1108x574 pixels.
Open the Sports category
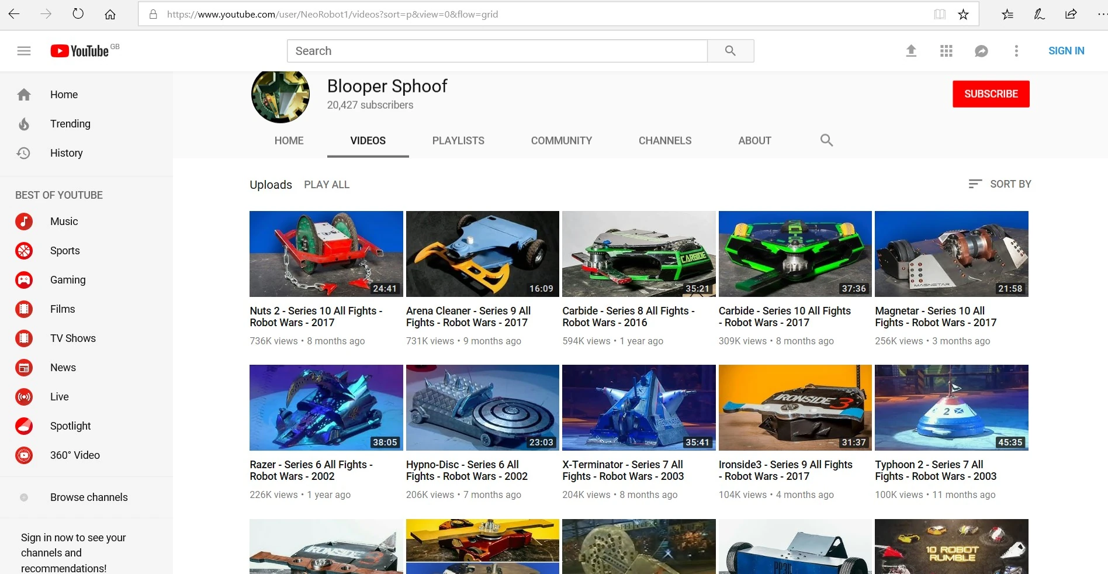tap(86, 251)
